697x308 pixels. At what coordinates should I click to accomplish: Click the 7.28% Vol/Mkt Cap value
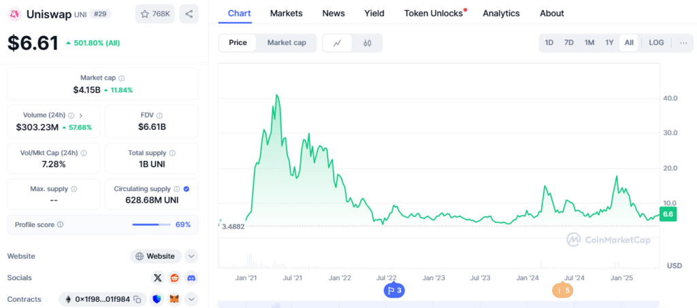(54, 165)
